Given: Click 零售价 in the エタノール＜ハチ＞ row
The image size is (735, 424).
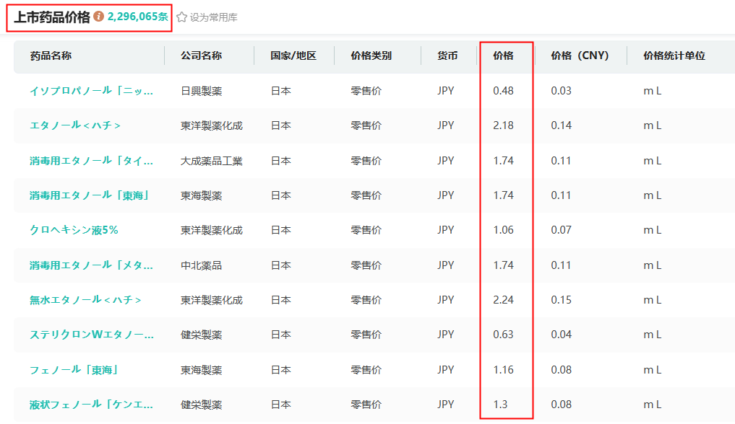Looking at the screenshot, I should point(366,125).
